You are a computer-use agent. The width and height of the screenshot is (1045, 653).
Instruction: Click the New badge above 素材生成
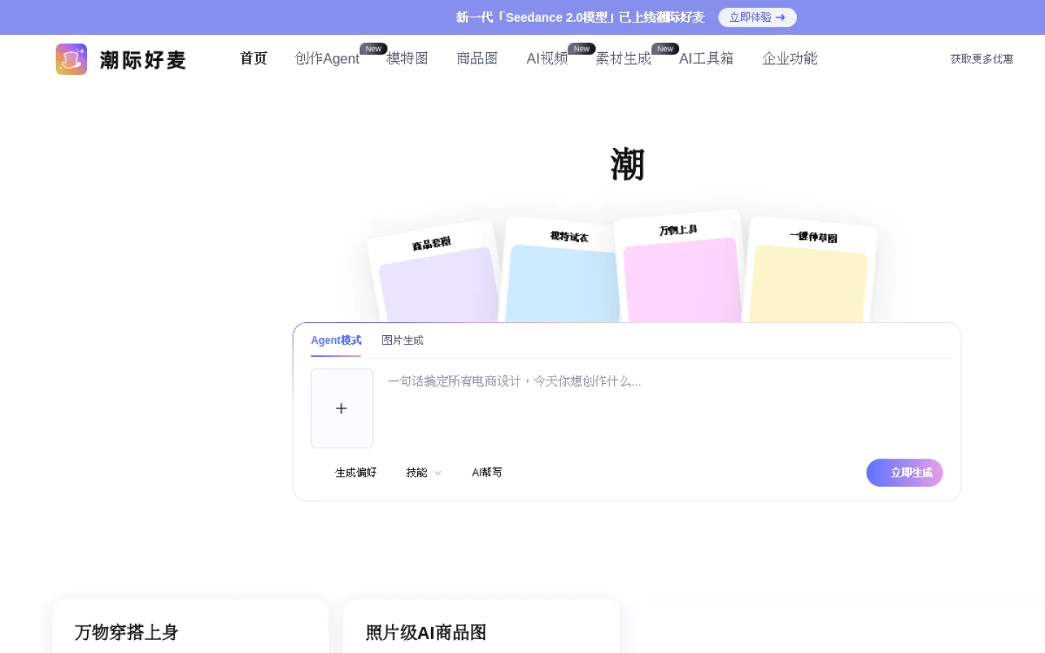tap(665, 49)
